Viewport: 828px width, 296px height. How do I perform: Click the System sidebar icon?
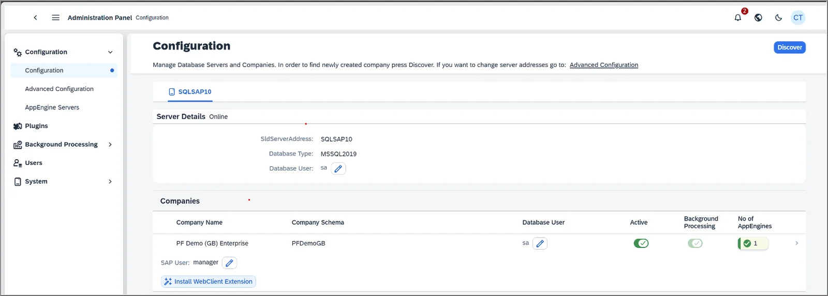pos(18,182)
